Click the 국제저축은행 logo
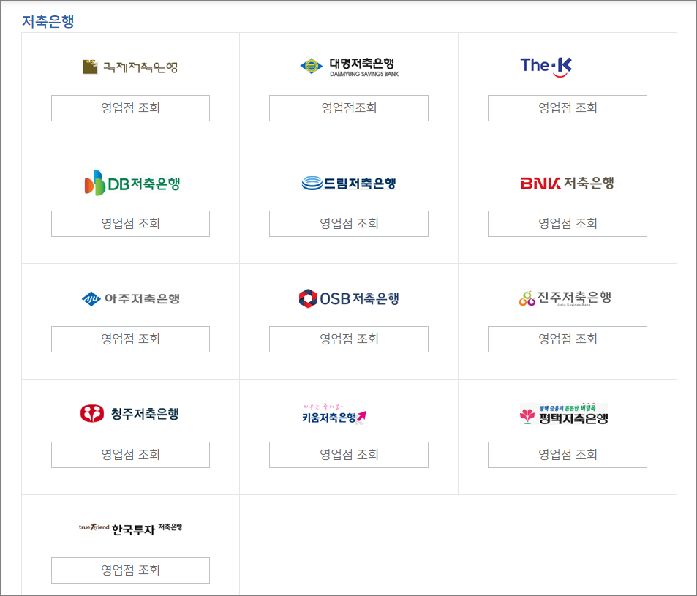Image resolution: width=697 pixels, height=596 pixels. (130, 67)
